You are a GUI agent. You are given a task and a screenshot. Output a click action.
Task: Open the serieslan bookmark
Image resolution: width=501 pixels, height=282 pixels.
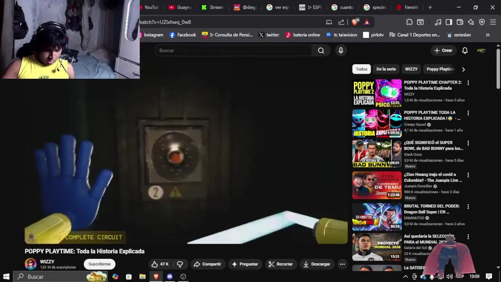click(459, 35)
